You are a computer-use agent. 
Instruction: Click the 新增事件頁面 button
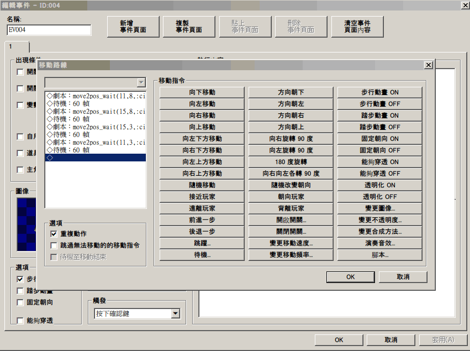[133, 27]
